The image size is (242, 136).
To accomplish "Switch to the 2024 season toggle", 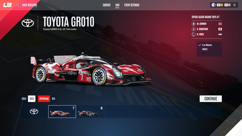I will point(24,99).
